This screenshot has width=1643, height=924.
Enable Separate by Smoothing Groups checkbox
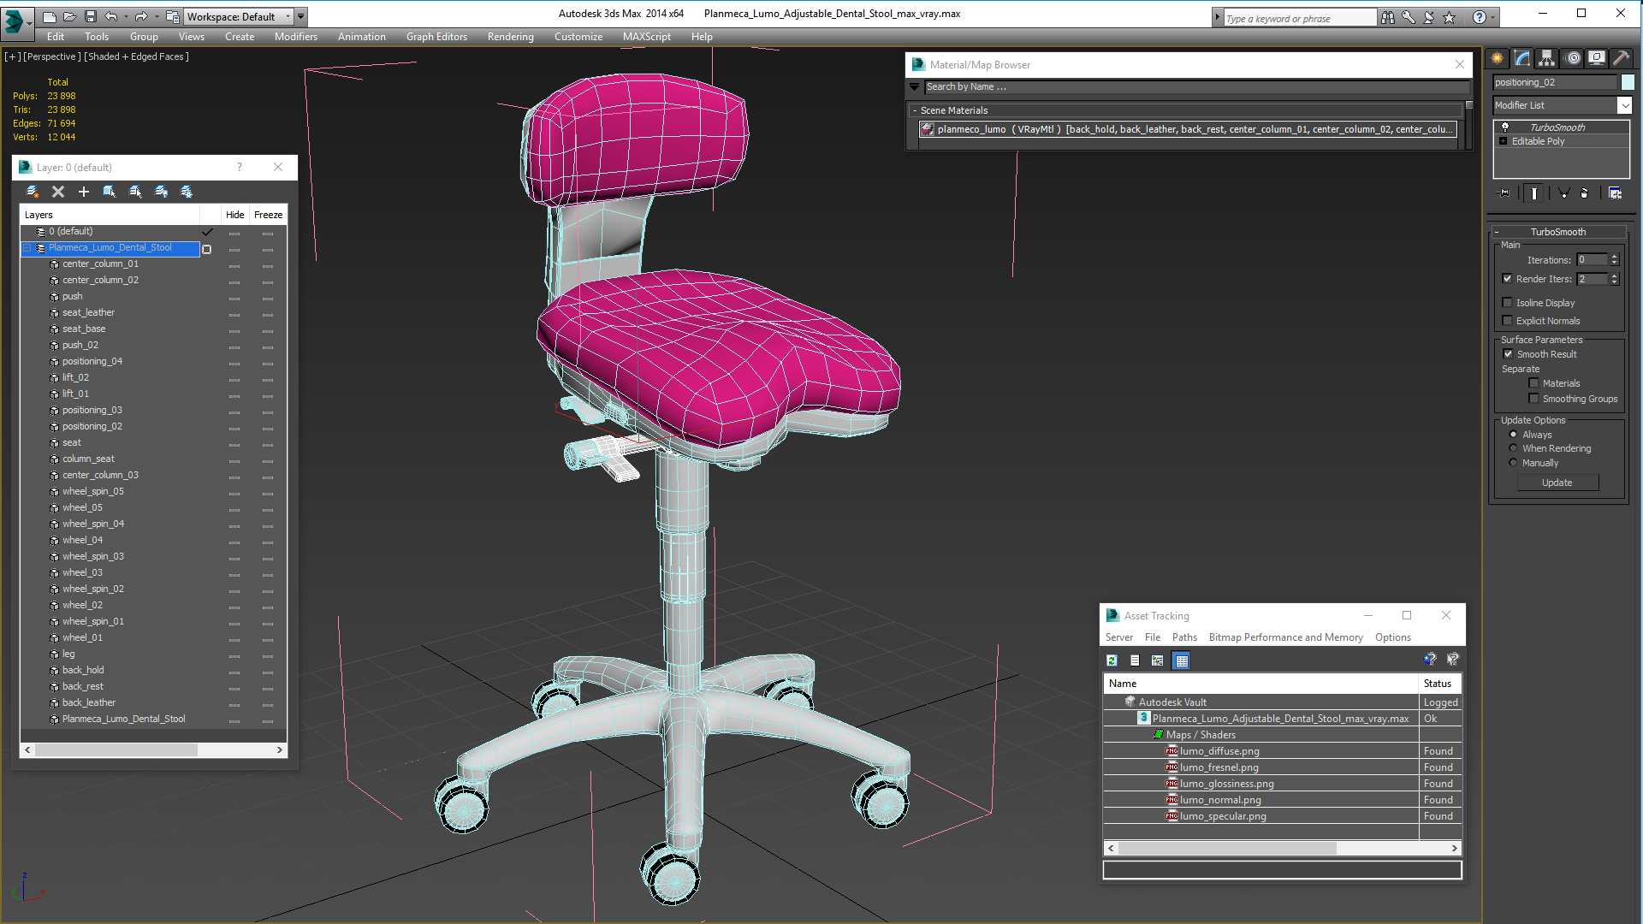[1533, 399]
